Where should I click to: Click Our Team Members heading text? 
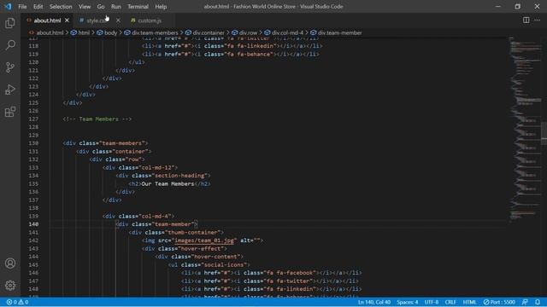coord(168,184)
